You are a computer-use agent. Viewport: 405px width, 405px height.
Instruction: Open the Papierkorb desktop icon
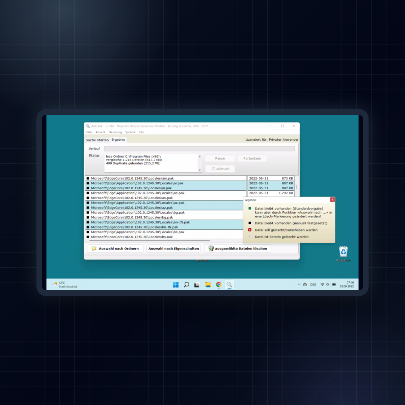pos(343,254)
